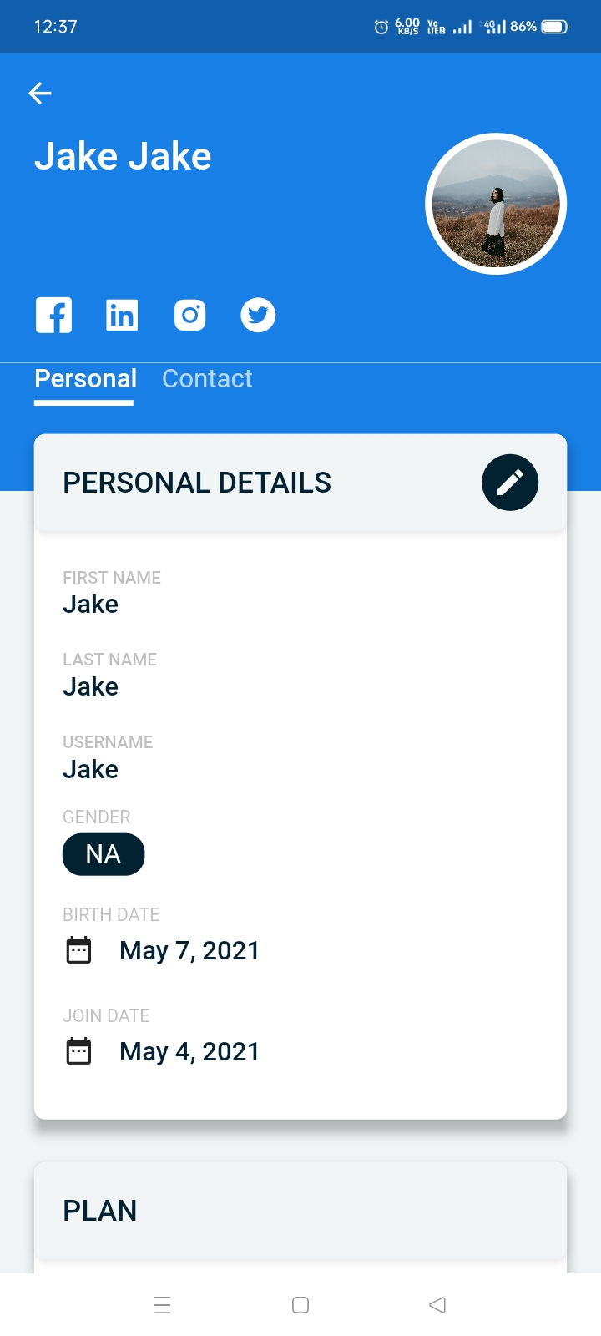Select the NA gender chip
The image size is (601, 1336).
pyautogui.click(x=104, y=854)
